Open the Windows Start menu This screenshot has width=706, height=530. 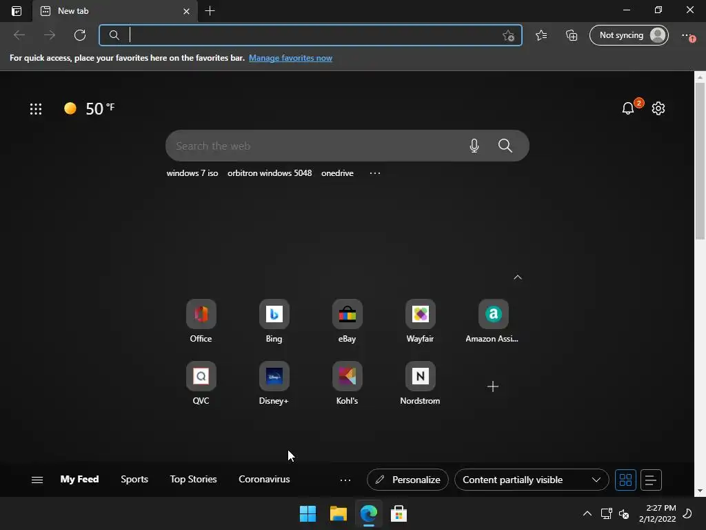click(308, 513)
